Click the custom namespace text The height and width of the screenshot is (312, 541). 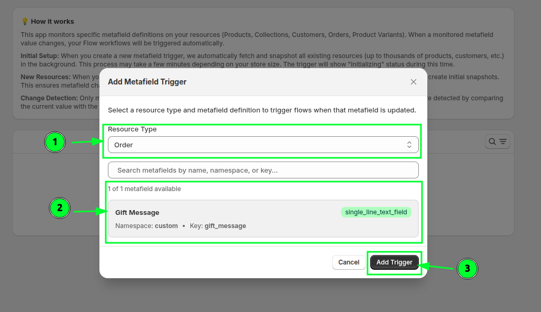click(x=166, y=226)
